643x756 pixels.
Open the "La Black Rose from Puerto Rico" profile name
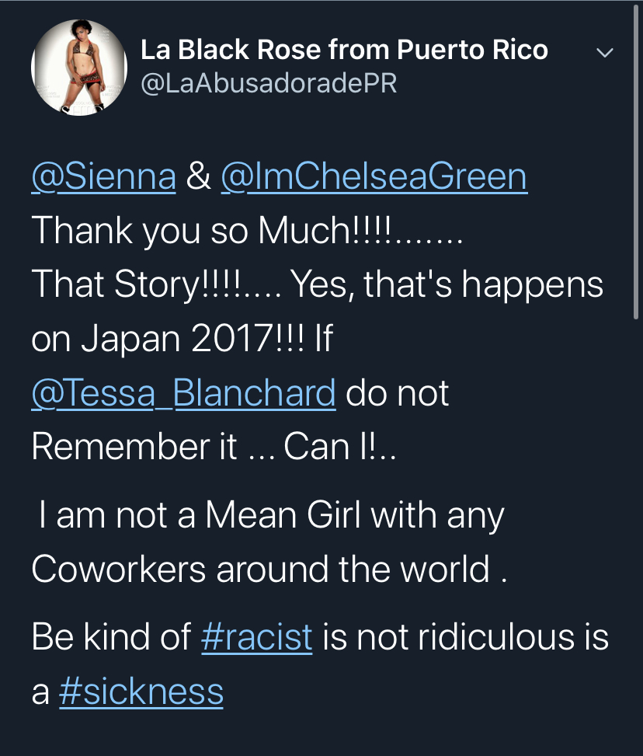tap(344, 51)
